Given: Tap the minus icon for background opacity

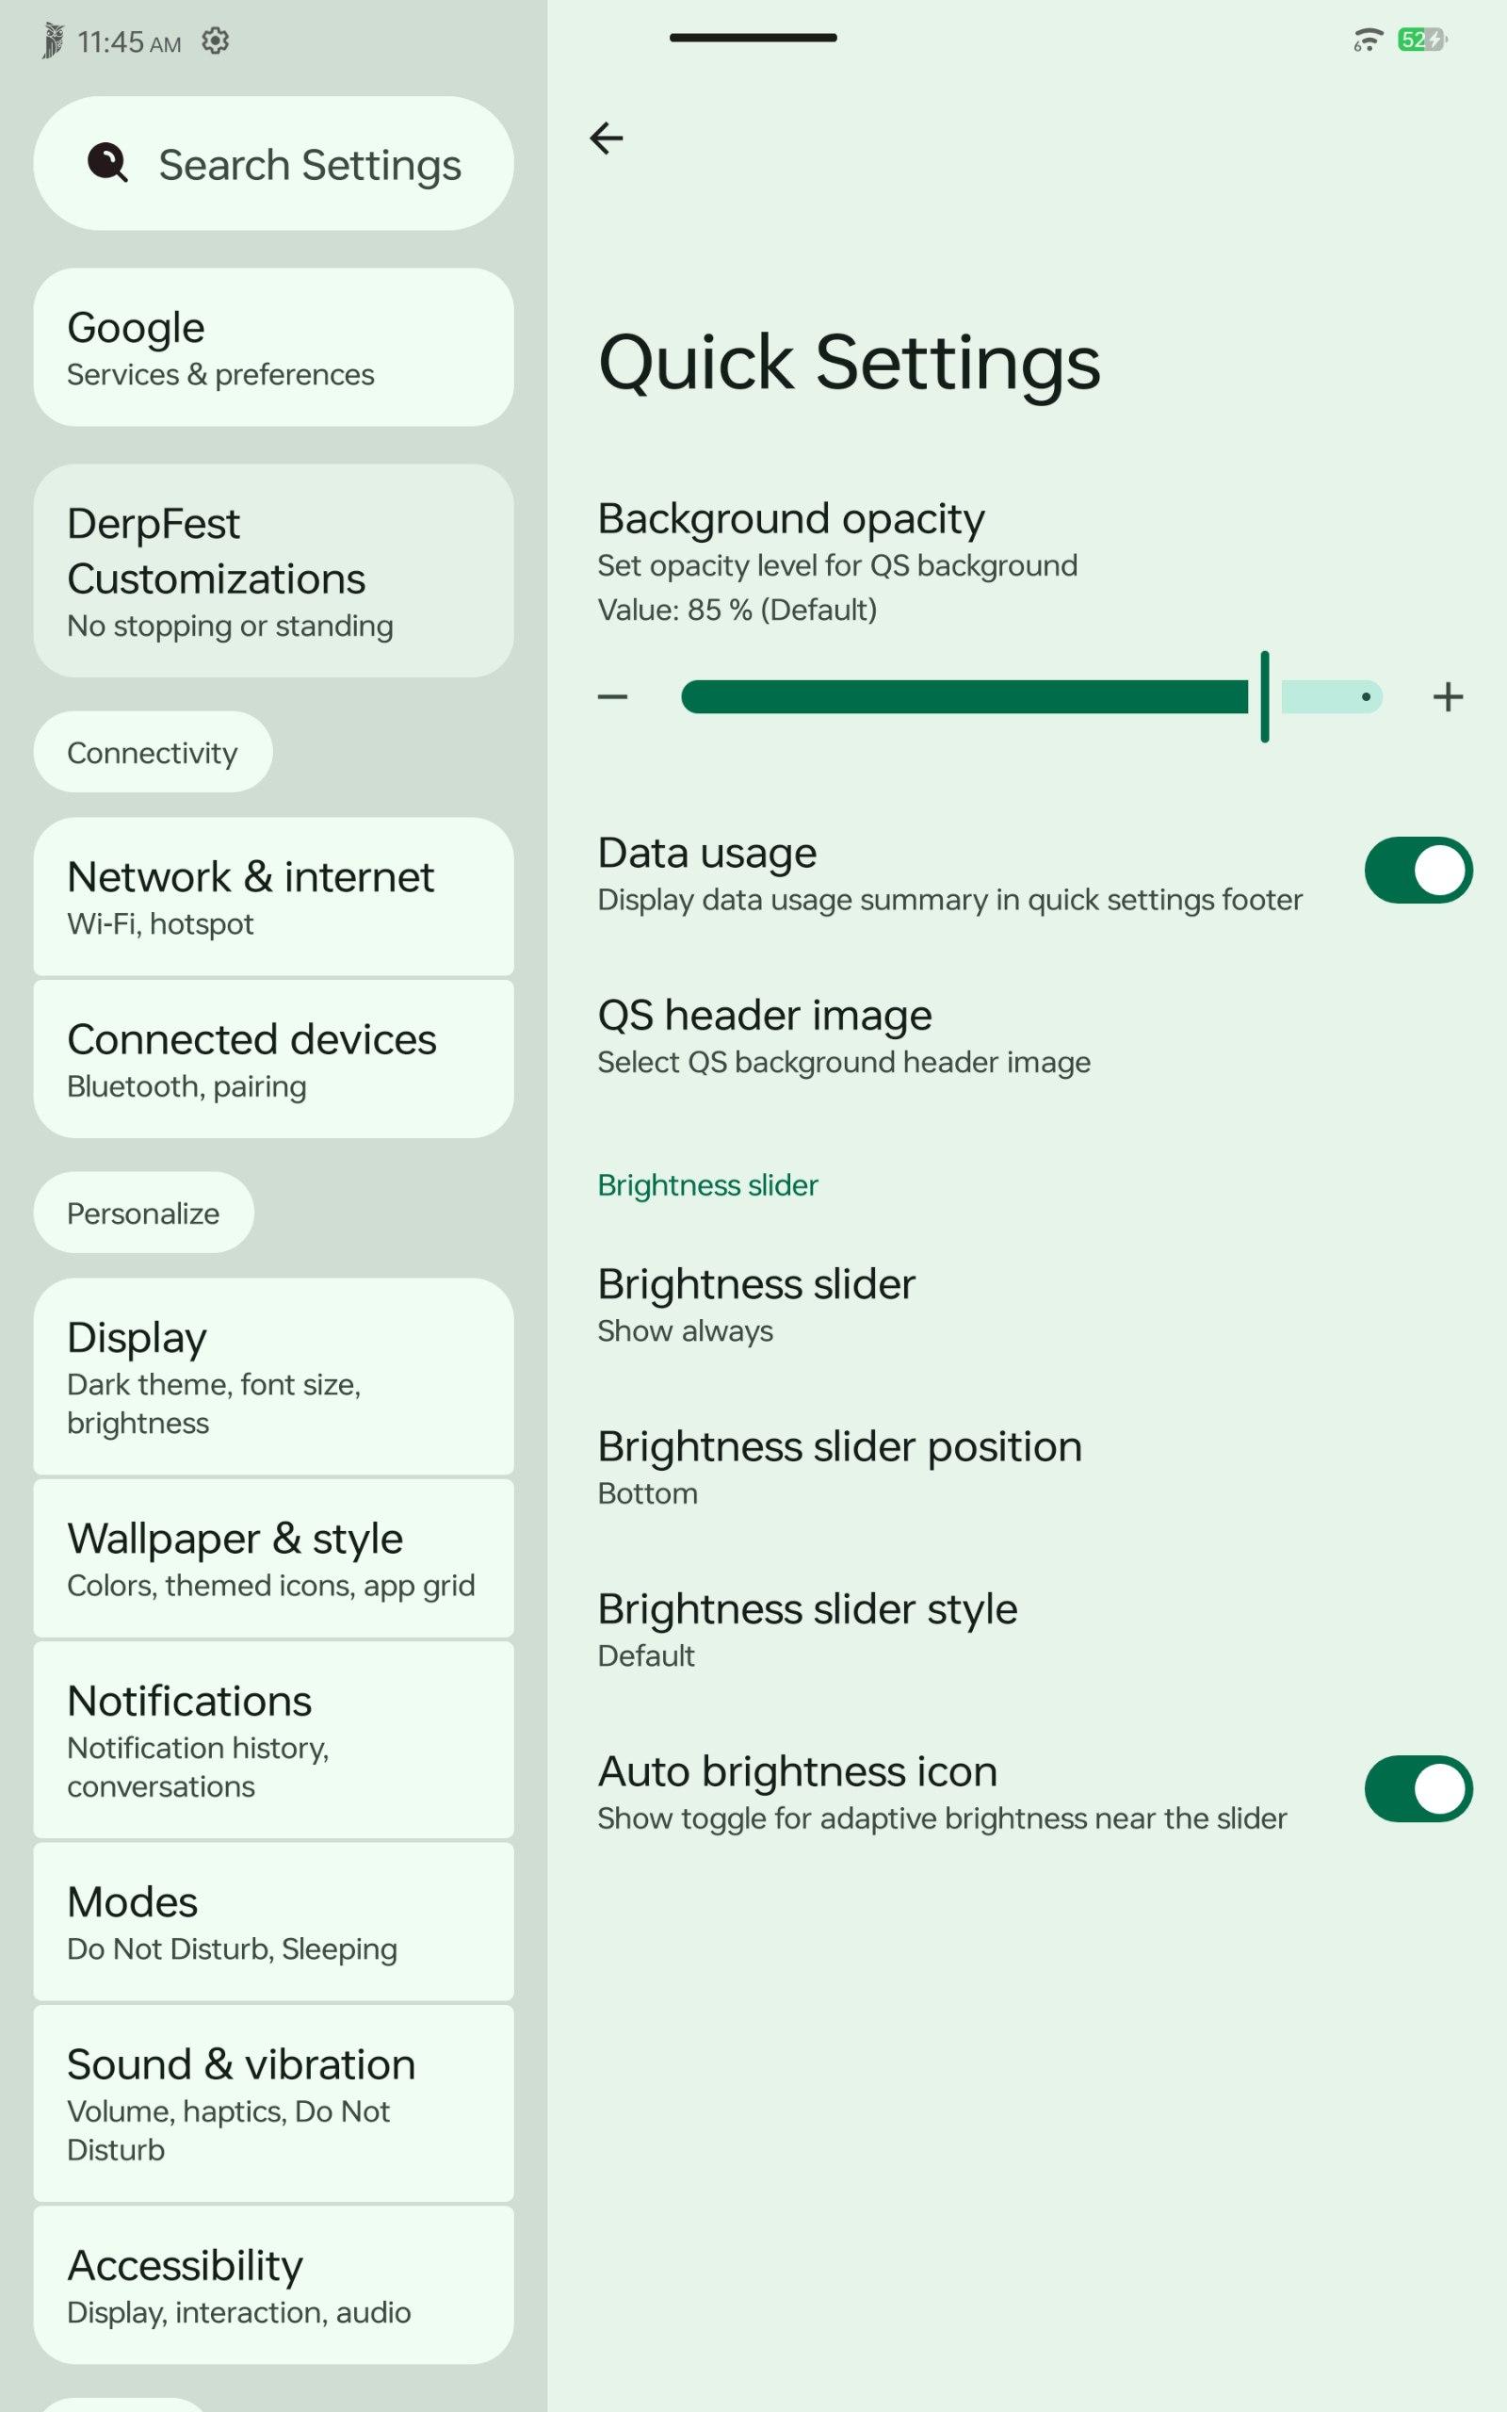Looking at the screenshot, I should (x=612, y=696).
